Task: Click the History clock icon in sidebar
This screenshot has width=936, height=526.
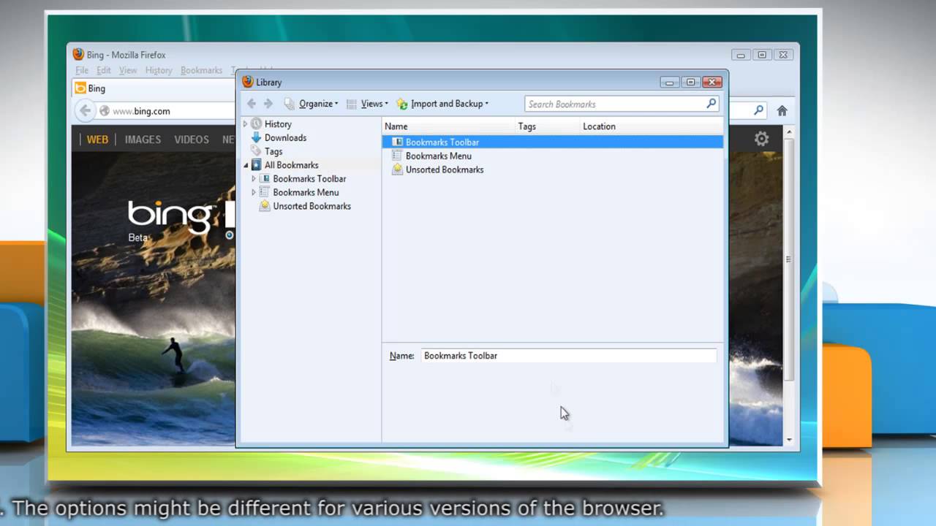Action: pos(256,124)
